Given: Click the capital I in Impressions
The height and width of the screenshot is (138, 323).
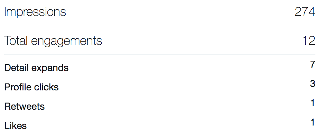Looking at the screenshot, I should coord(5,12).
